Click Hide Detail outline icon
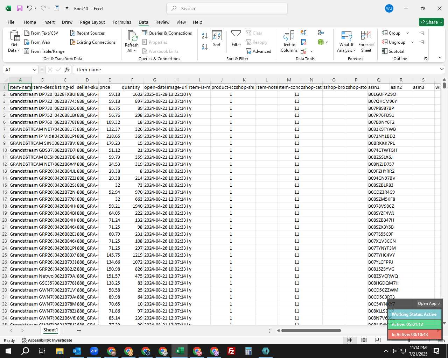 (422, 42)
